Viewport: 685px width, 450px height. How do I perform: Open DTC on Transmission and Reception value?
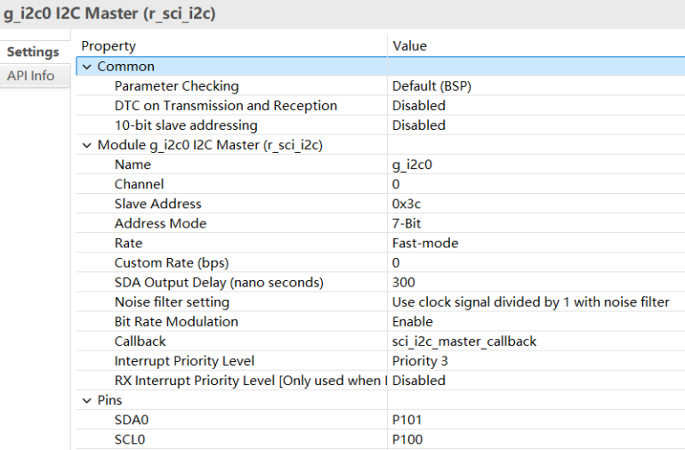point(418,106)
